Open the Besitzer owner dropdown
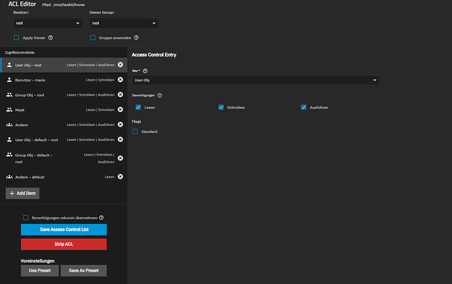This screenshot has width=452, height=284. coord(47,23)
